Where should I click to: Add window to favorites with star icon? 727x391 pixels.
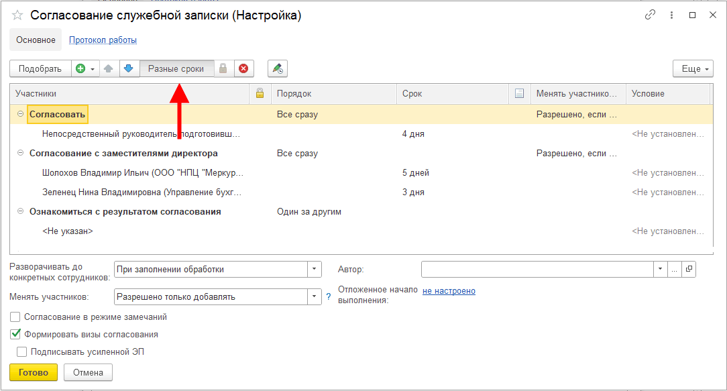[17, 15]
